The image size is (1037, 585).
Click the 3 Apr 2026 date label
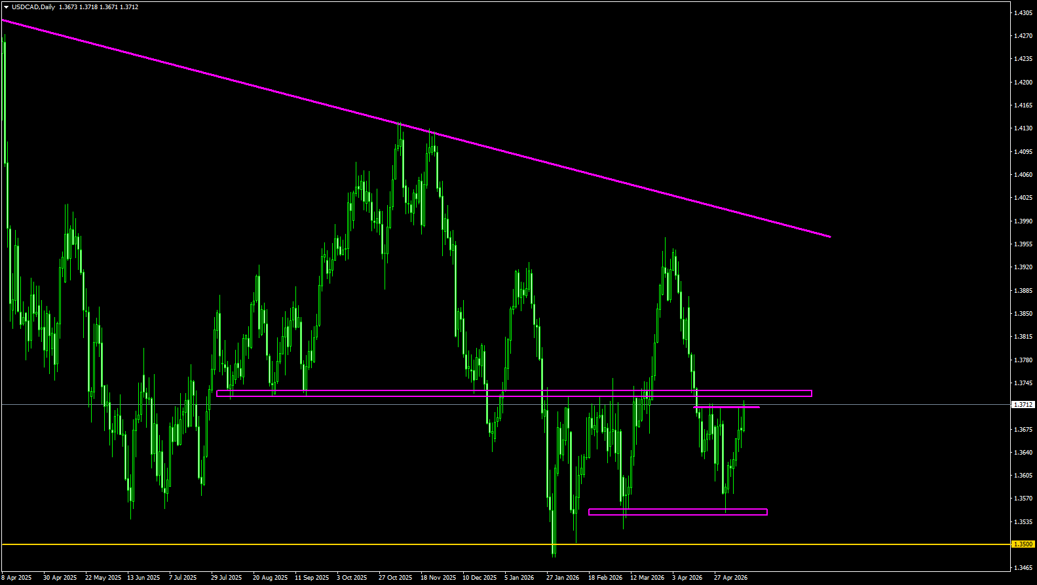(687, 578)
